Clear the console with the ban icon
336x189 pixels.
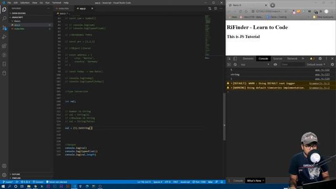pos(235,65)
